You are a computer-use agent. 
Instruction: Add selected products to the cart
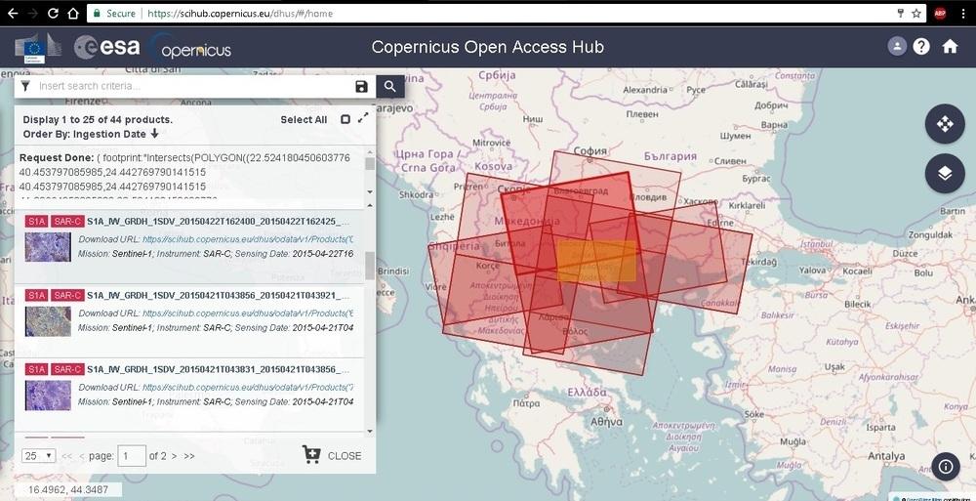[312, 455]
